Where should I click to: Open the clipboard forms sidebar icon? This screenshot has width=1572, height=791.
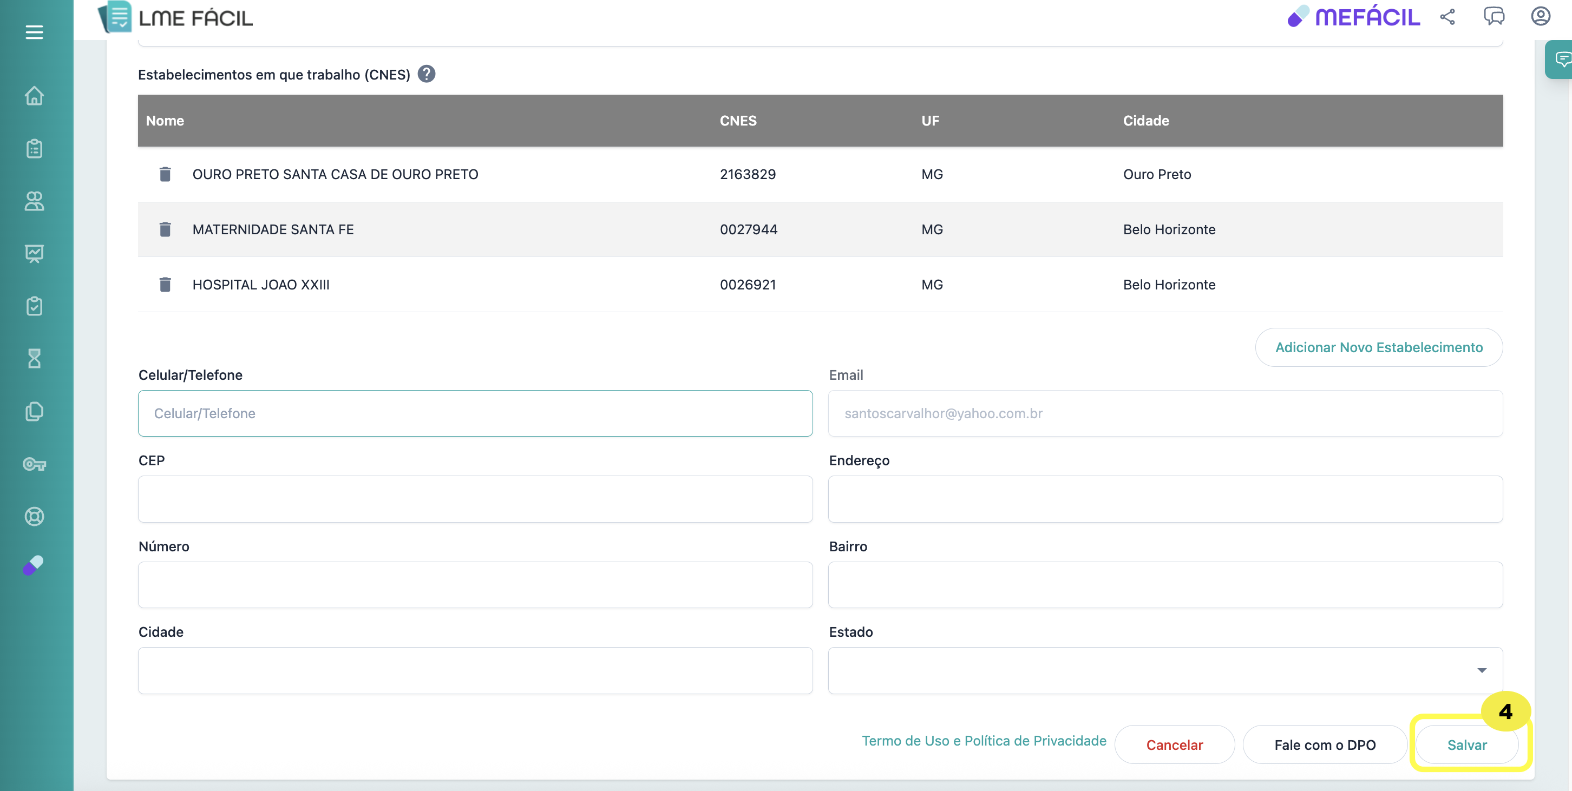point(34,148)
